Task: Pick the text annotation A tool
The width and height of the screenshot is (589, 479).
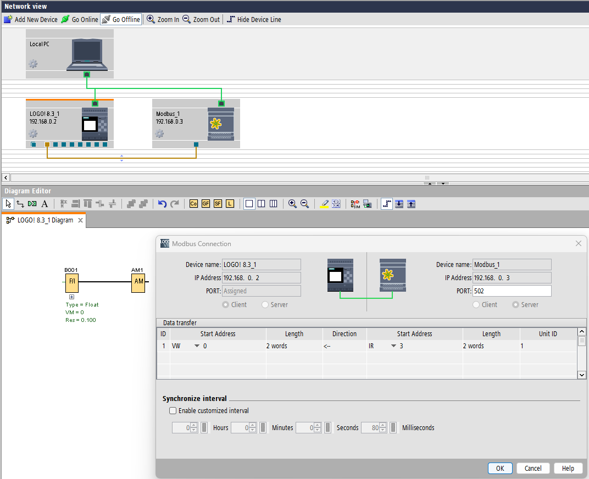Action: pyautogui.click(x=45, y=204)
